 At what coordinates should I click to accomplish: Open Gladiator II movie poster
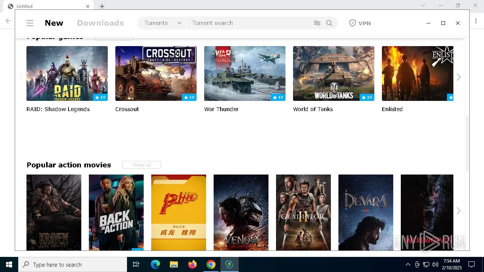click(x=303, y=212)
